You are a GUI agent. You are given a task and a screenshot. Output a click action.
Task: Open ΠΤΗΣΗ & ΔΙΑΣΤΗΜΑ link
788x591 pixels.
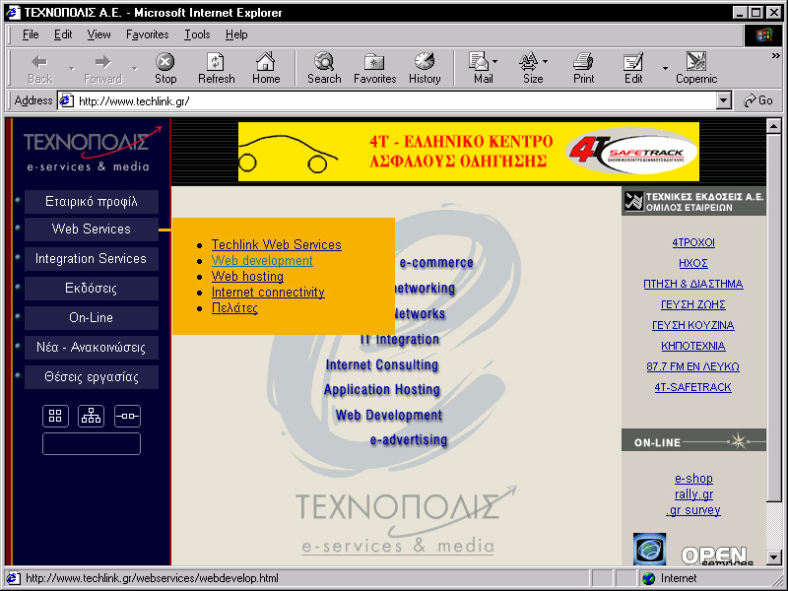pyautogui.click(x=693, y=284)
